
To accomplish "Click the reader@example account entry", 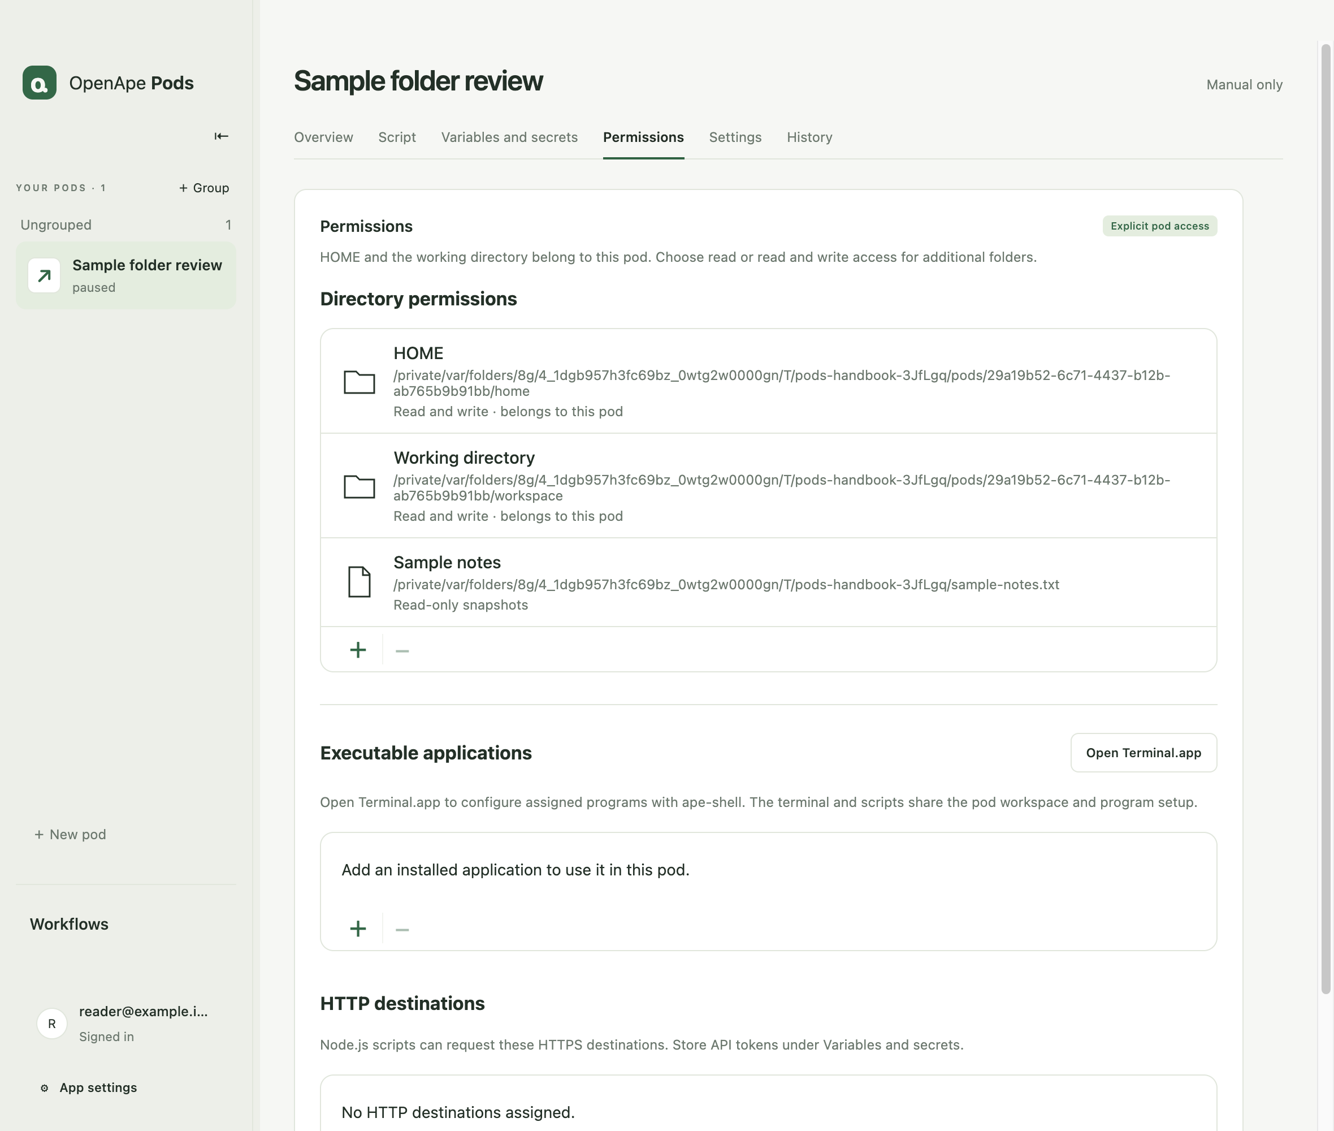I will click(x=126, y=1024).
